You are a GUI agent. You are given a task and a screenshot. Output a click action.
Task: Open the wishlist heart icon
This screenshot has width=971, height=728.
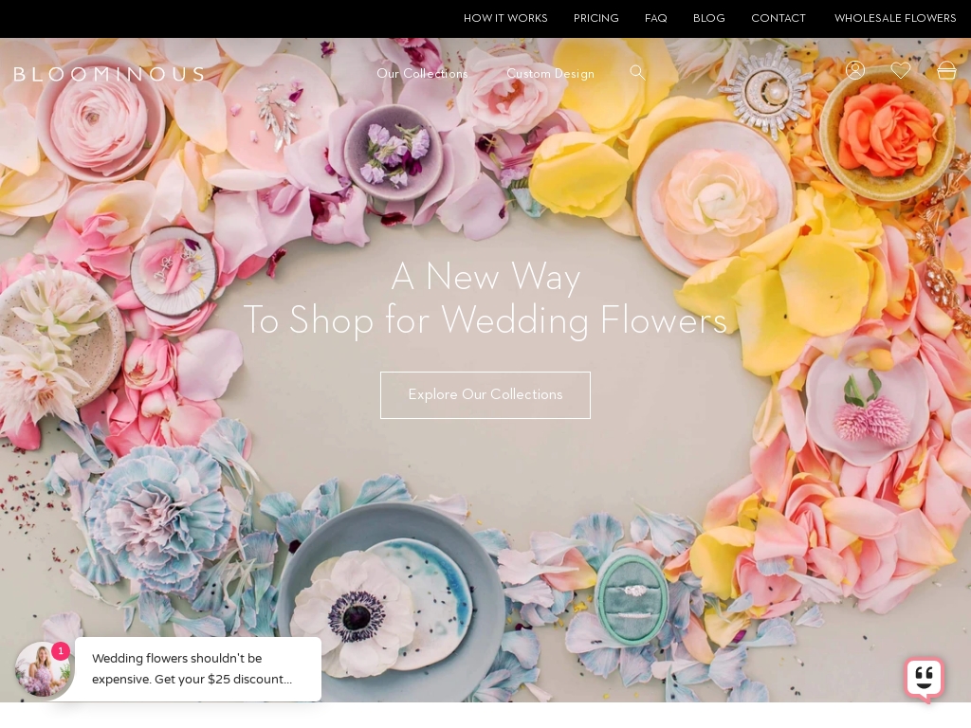900,70
